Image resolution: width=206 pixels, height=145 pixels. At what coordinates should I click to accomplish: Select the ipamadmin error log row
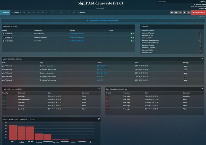[154, 96]
